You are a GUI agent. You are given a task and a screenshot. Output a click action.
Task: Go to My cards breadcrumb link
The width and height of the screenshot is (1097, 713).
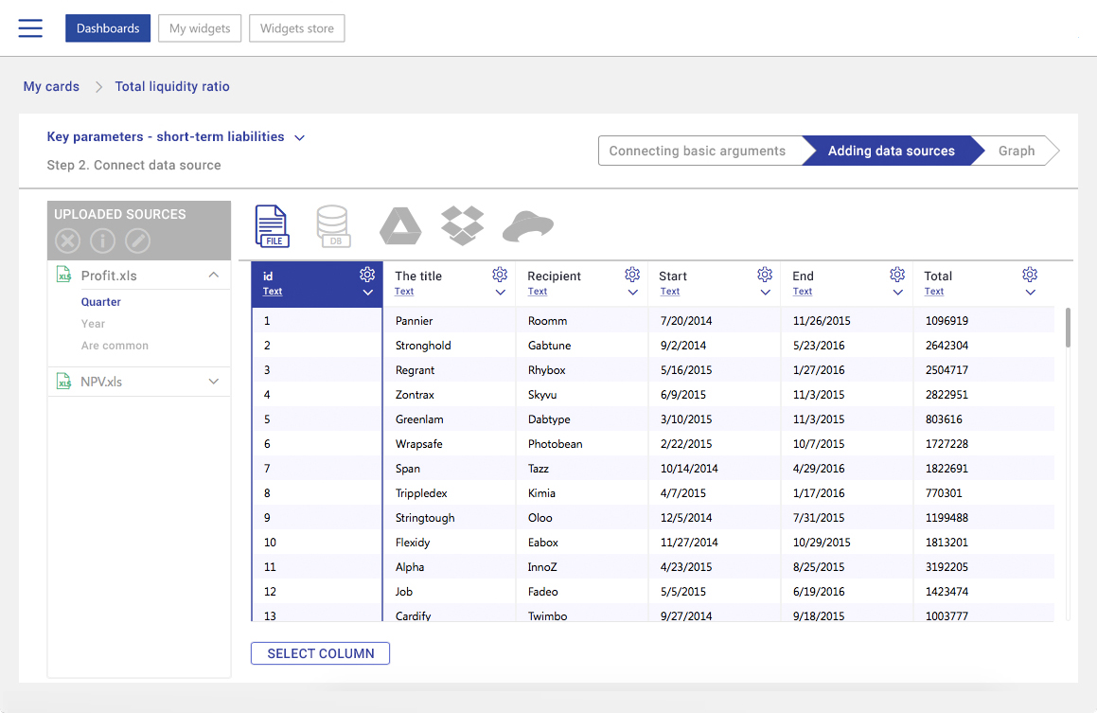pos(51,86)
